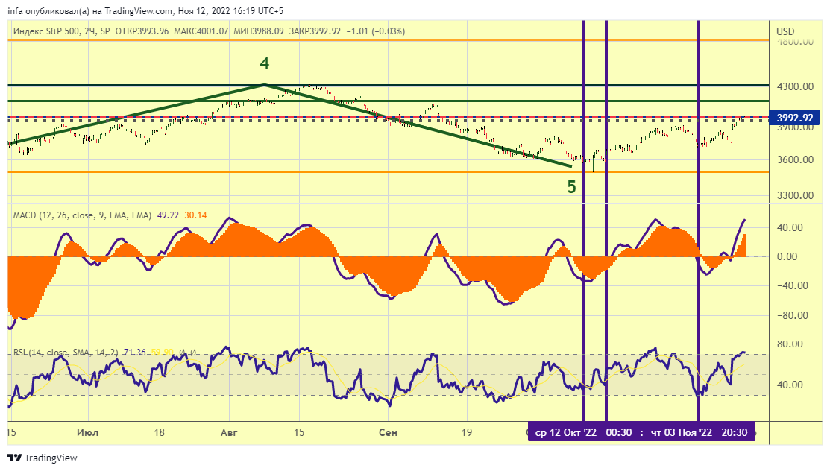This screenshot has width=830, height=471.
Task: Click the МИН3988.09 low value
Action: [x=259, y=31]
